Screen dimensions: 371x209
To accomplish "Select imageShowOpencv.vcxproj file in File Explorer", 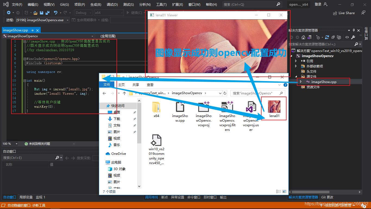I will [203, 114].
